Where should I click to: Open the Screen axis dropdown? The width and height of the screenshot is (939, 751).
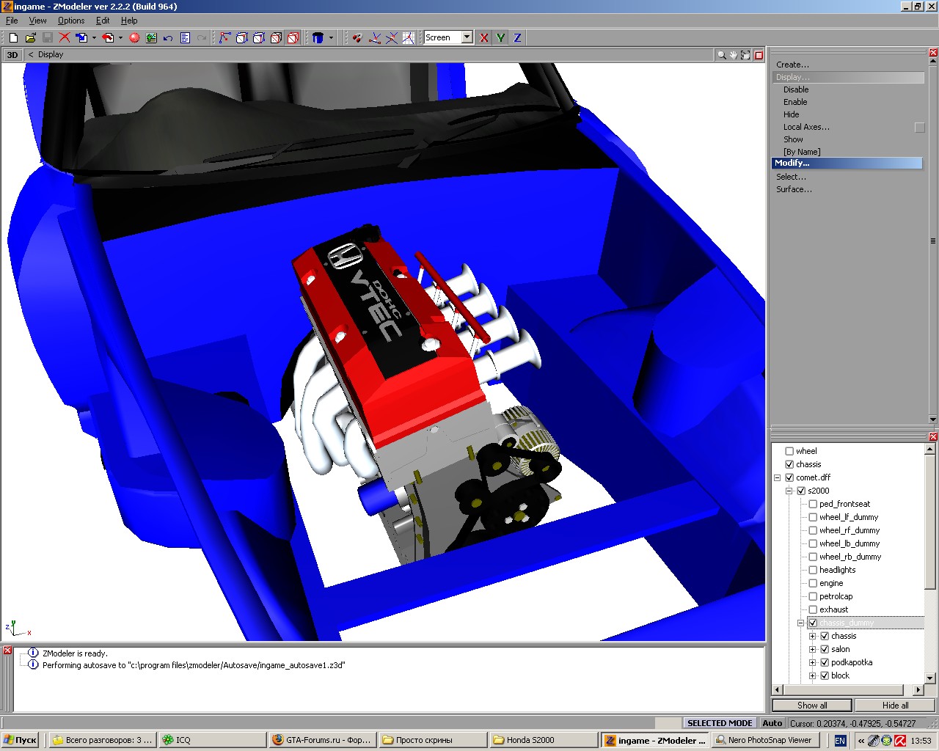467,37
